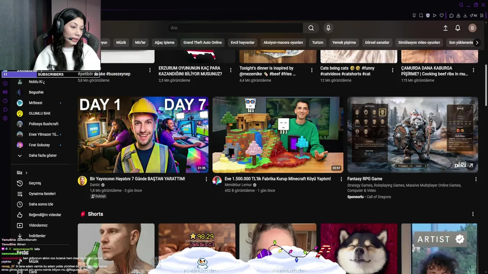Open Dantic channel avatar
The width and height of the screenshot is (488, 274).
coord(82,181)
